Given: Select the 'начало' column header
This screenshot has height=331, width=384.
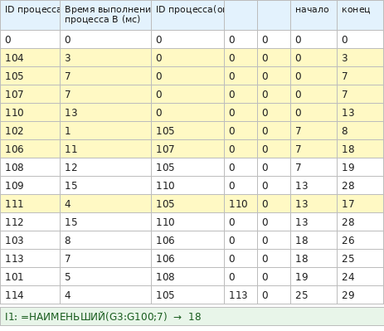Looking at the screenshot, I should pos(314,15).
